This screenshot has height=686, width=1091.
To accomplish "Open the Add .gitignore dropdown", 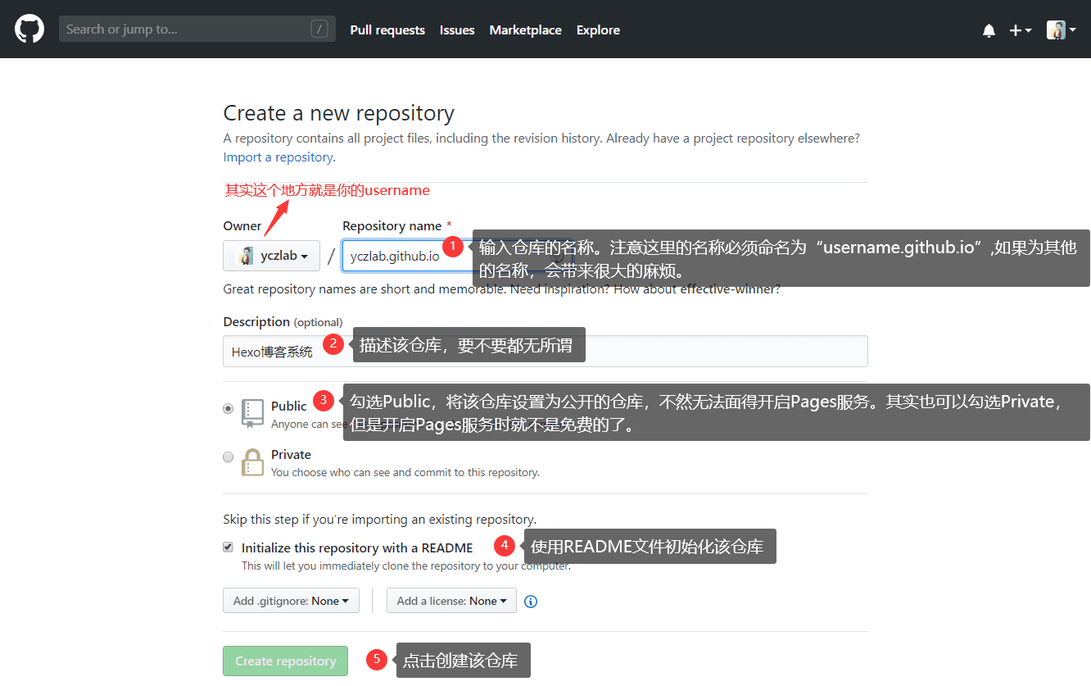I will tap(291, 601).
